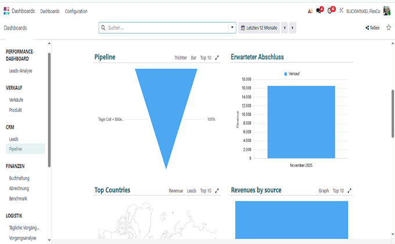
Task: Open Top 10 for Top Countries
Action: 206,191
